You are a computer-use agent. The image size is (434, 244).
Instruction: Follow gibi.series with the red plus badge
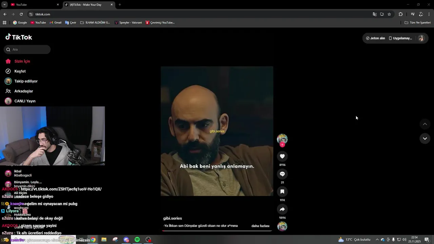tap(282, 145)
